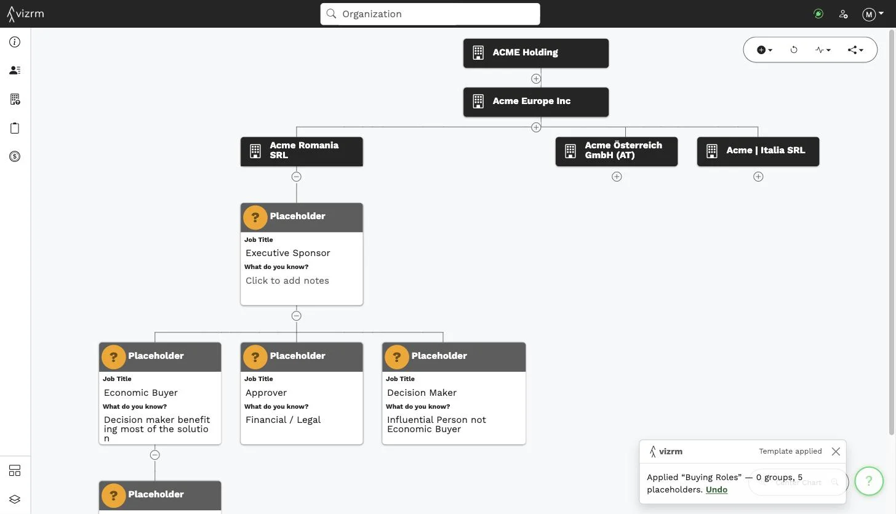This screenshot has width=896, height=514.
Task: Open the company building sidebar icon
Action: (x=15, y=99)
